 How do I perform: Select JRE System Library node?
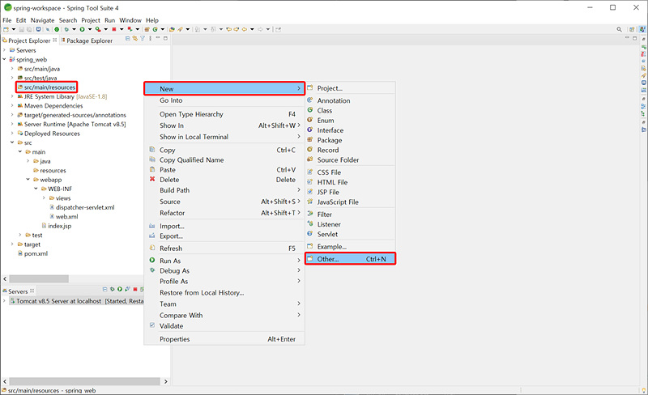[x=66, y=96]
